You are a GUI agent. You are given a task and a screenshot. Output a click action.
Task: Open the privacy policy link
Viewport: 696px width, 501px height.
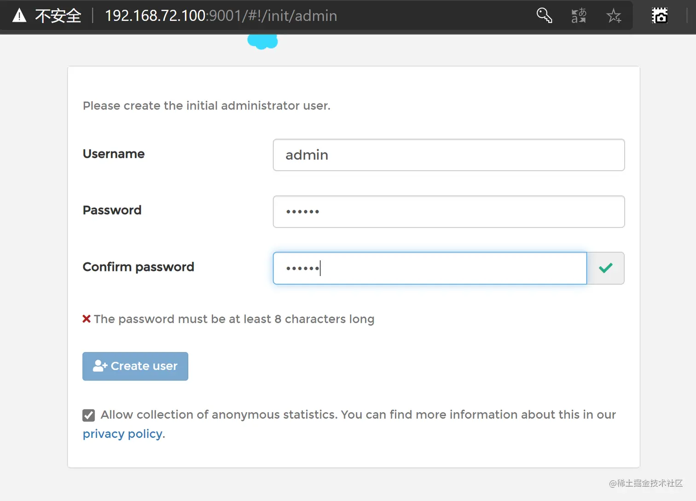(122, 434)
